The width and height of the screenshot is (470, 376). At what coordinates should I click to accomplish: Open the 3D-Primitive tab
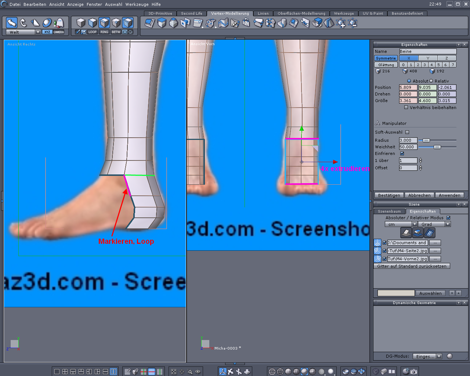(160, 13)
